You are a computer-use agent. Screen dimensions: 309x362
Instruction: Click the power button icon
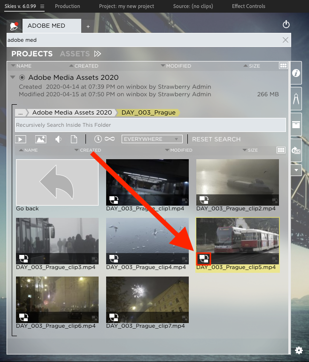pos(286,24)
